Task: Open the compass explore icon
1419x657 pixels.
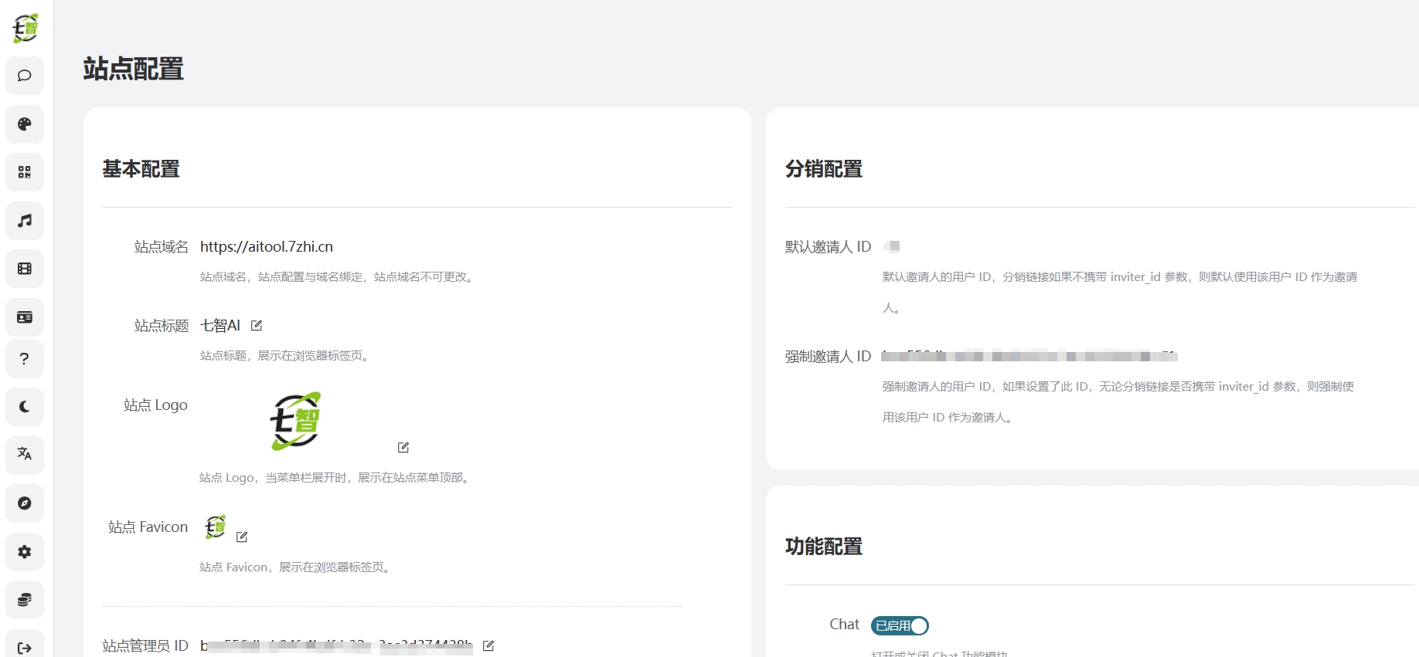Action: [25, 503]
